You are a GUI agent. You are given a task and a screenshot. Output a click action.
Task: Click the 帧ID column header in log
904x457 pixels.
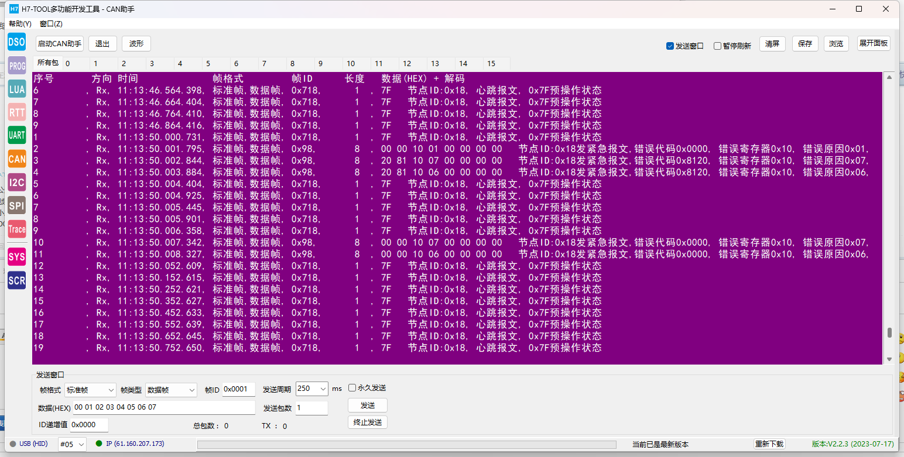302,78
